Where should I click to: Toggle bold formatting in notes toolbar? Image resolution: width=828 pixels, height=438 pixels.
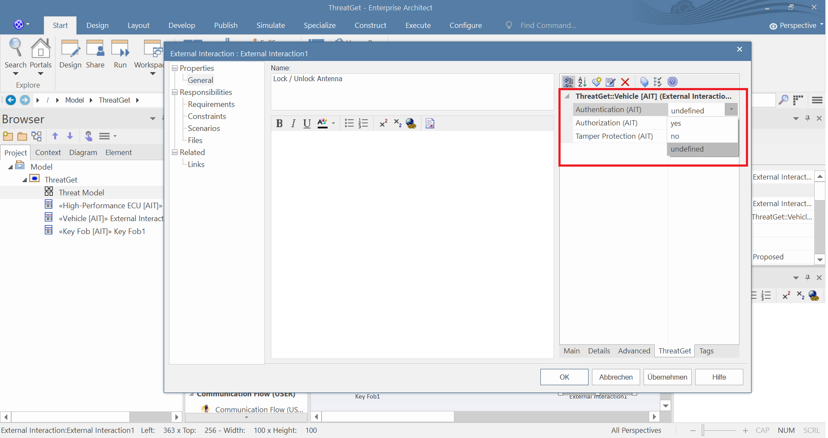click(x=279, y=124)
